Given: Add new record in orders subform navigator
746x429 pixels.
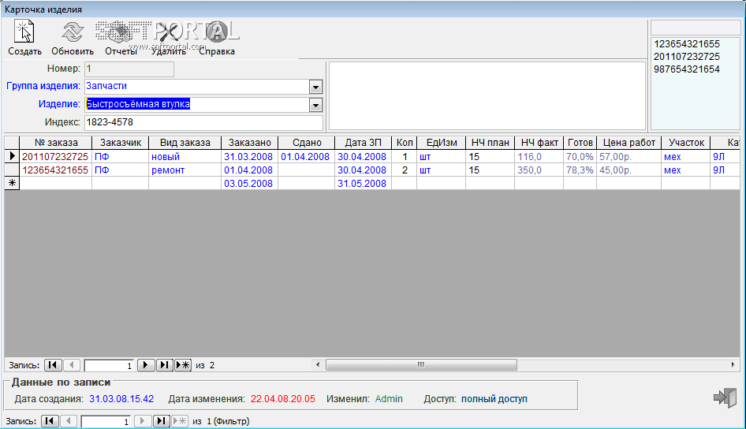Looking at the screenshot, I should pyautogui.click(x=183, y=365).
